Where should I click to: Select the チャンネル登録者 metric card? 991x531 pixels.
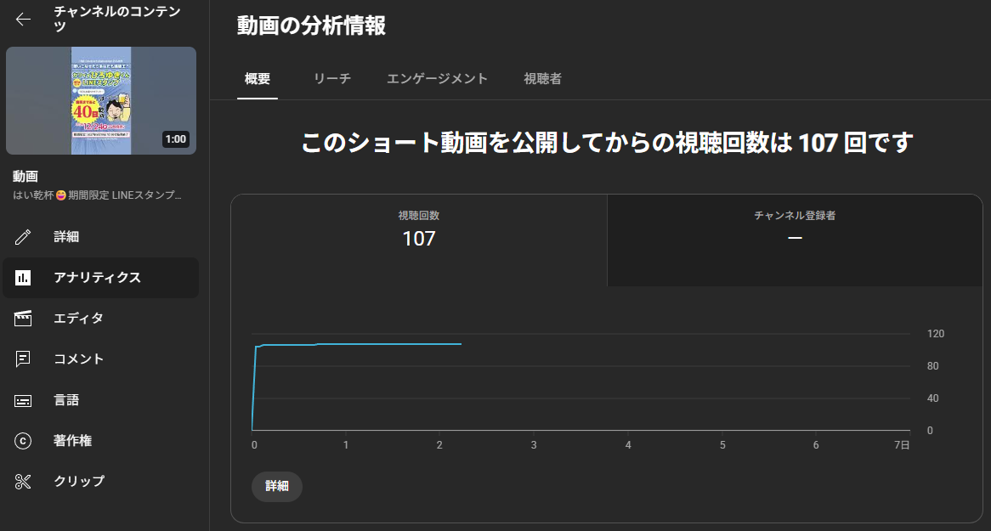pyautogui.click(x=795, y=229)
